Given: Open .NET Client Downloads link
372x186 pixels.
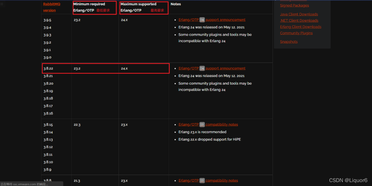Looking at the screenshot, I should 299,21.
